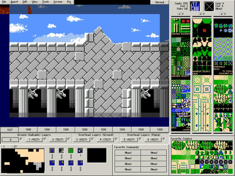Click warp return square A

pos(52,163)
